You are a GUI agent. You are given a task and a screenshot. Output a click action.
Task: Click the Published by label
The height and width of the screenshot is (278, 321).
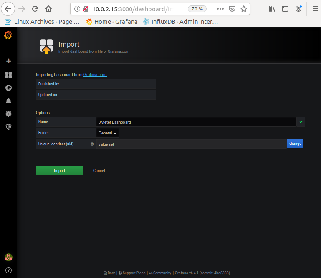coord(49,84)
